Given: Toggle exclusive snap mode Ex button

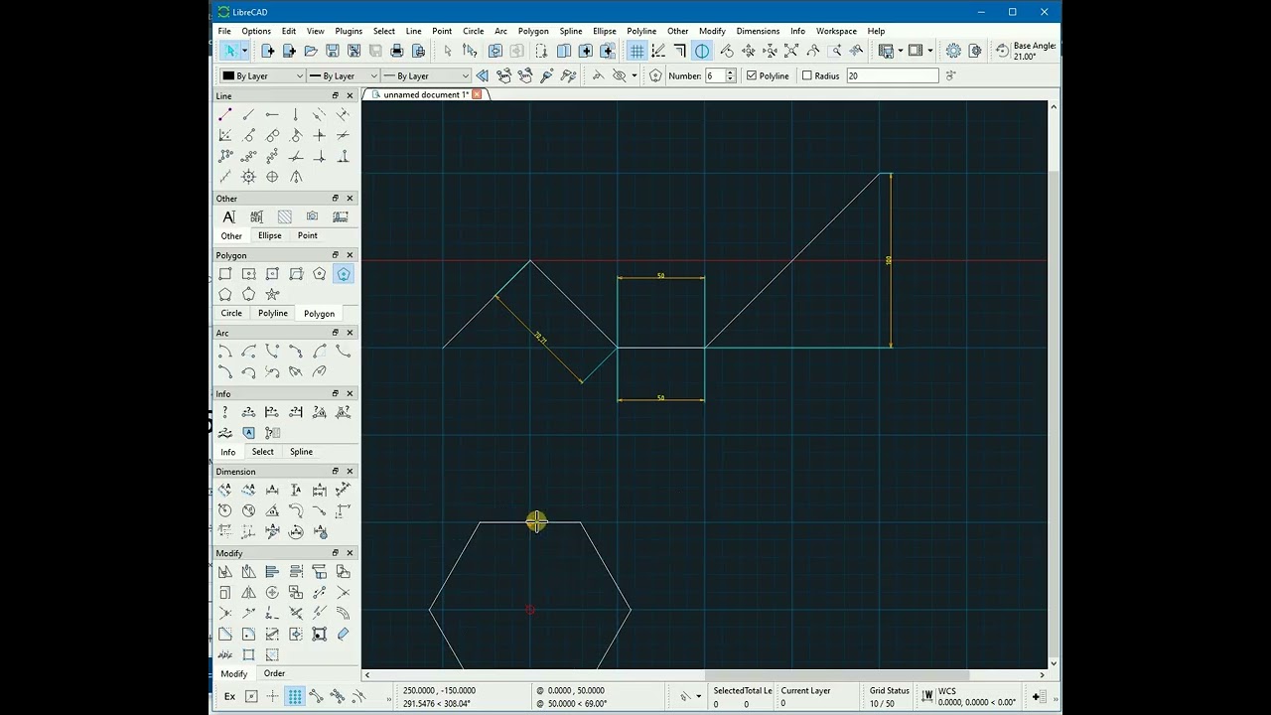Looking at the screenshot, I should click(x=229, y=697).
